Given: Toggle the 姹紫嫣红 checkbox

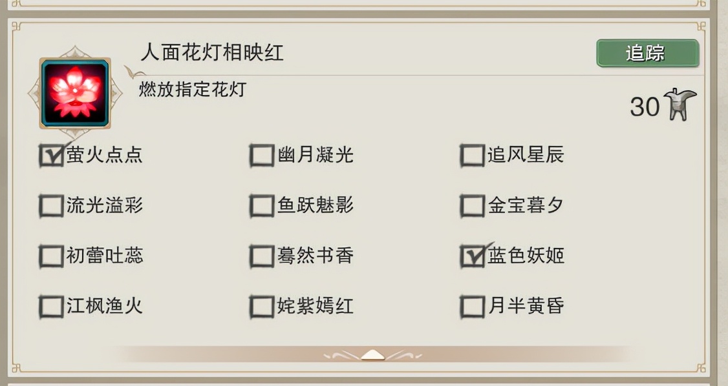Looking at the screenshot, I should [262, 306].
